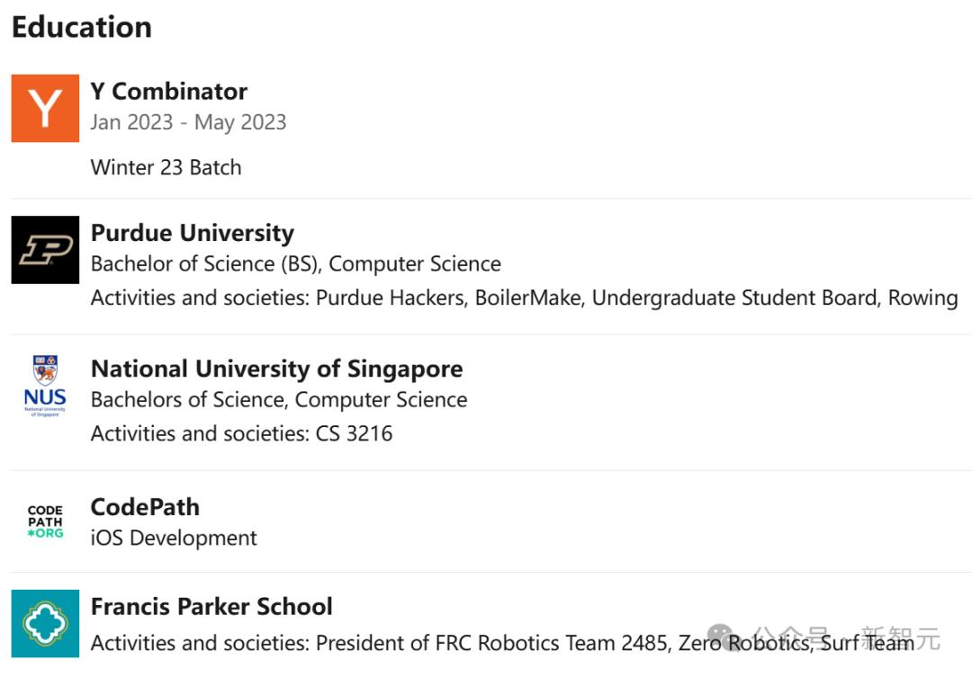Select the CodePath org logo
The height and width of the screenshot is (677, 972).
point(45,521)
